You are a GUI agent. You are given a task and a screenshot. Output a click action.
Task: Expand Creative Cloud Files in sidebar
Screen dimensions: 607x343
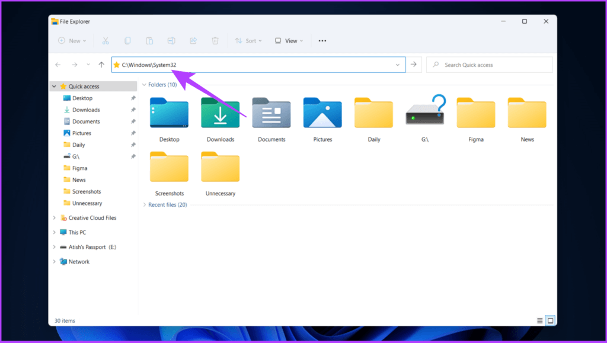pyautogui.click(x=54, y=218)
